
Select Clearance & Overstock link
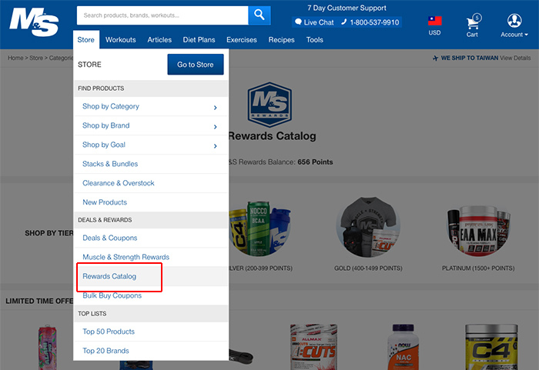119,183
